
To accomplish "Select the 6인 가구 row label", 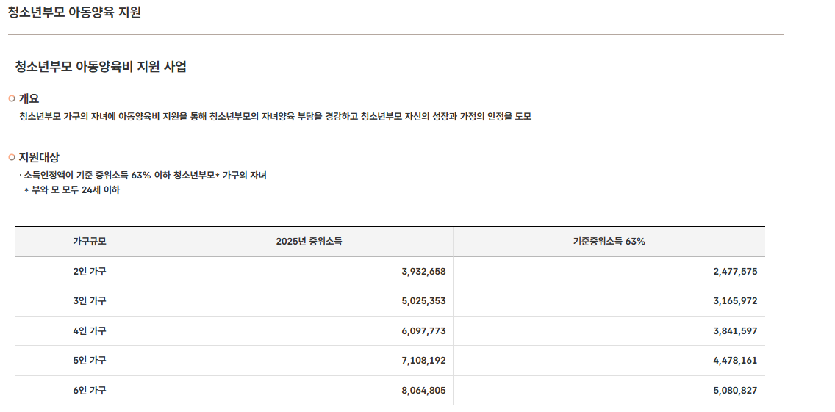I will [90, 391].
